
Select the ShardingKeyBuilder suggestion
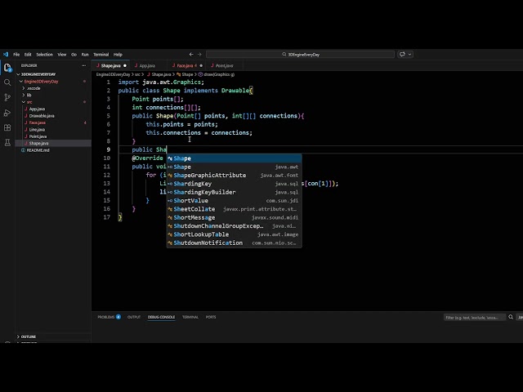coord(235,192)
